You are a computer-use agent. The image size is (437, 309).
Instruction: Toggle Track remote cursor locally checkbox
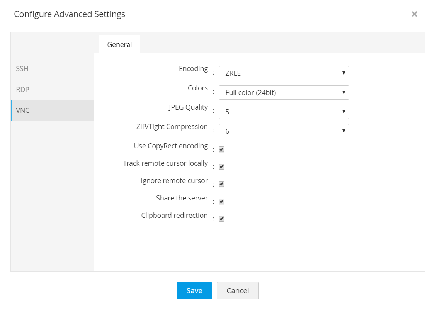[x=222, y=167]
